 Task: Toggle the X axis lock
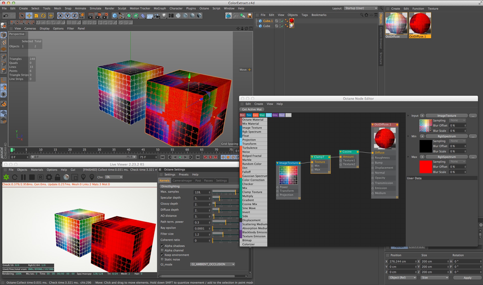(x=60, y=16)
